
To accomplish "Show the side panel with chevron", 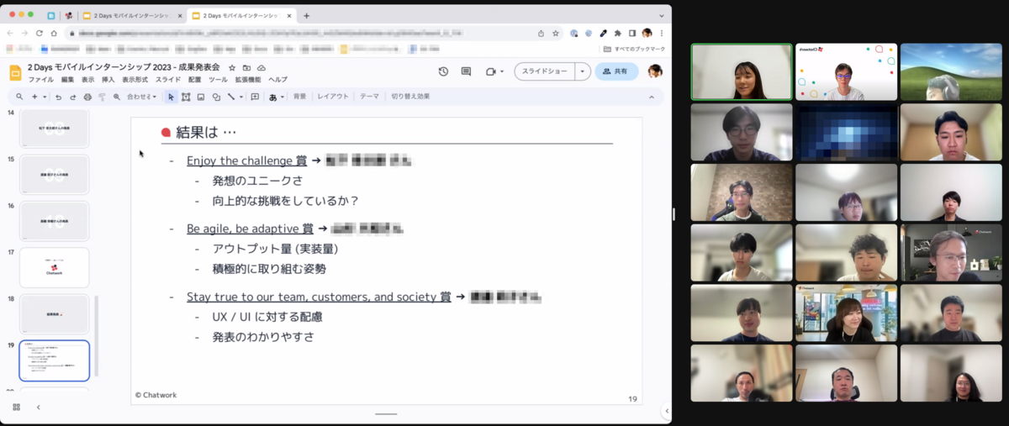I will coord(666,411).
